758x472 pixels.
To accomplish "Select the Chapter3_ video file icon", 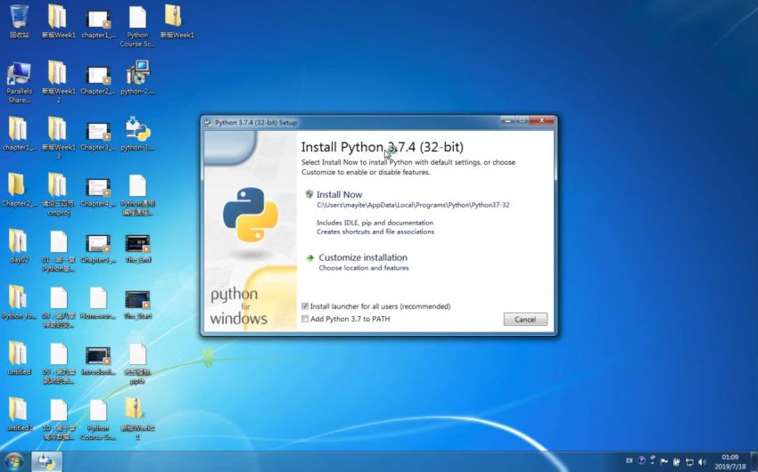I will coord(98,134).
